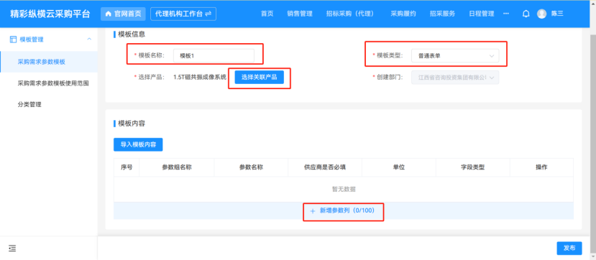Click the home icon in 官网首页
The width and height of the screenshot is (596, 260).
click(x=108, y=14)
